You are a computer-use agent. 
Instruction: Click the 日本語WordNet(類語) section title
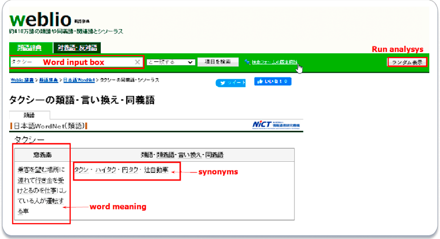tap(49, 126)
